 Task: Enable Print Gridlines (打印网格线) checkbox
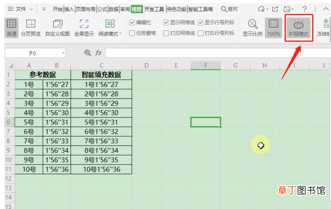(166, 33)
